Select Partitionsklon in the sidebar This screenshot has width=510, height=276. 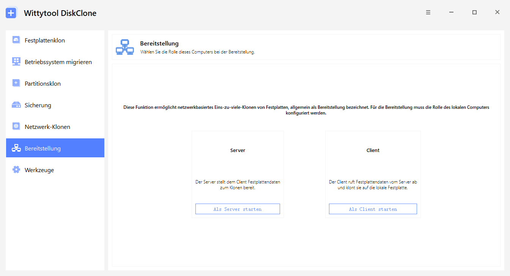[55, 84]
